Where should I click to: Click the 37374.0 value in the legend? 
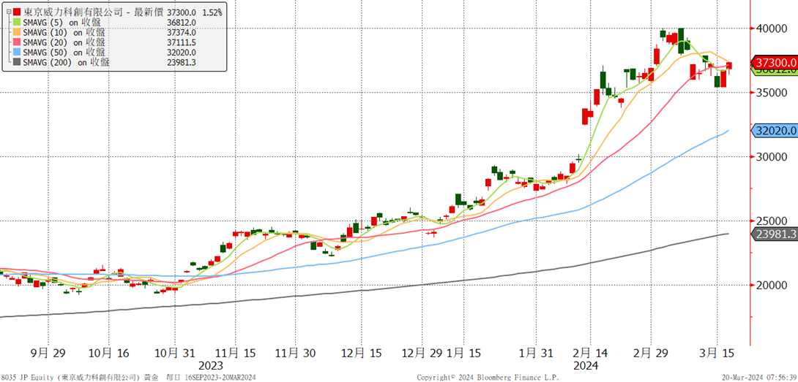(182, 33)
